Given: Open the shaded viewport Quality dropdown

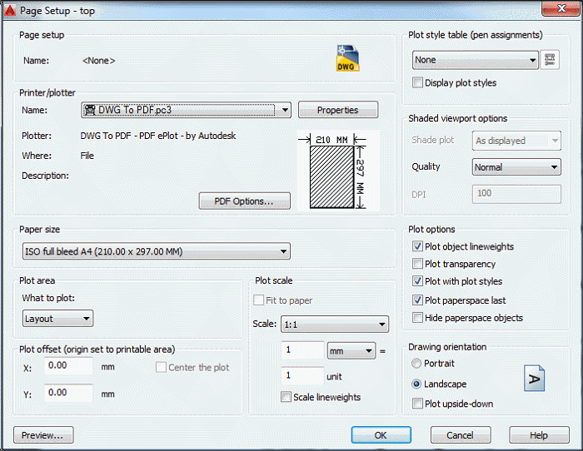Looking at the screenshot, I should [555, 167].
